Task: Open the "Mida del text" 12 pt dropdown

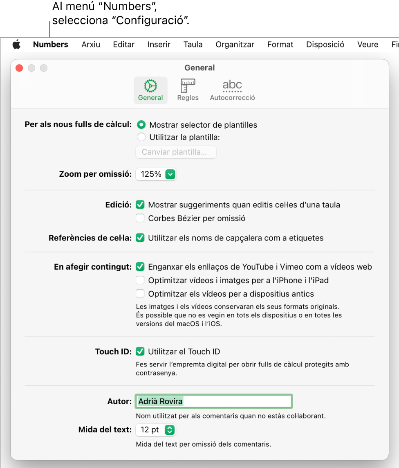Action: 156,430
